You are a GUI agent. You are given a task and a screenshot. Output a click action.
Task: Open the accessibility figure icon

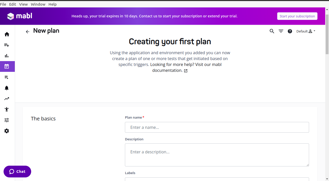(x=7, y=109)
